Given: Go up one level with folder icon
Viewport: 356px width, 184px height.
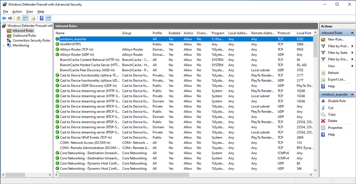Looking at the screenshot, I should pyautogui.click(x=19, y=18).
